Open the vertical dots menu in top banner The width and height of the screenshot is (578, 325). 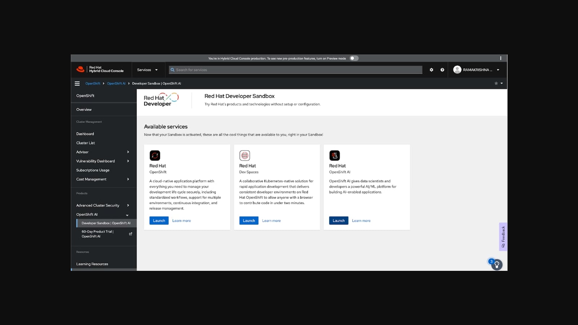(500, 58)
